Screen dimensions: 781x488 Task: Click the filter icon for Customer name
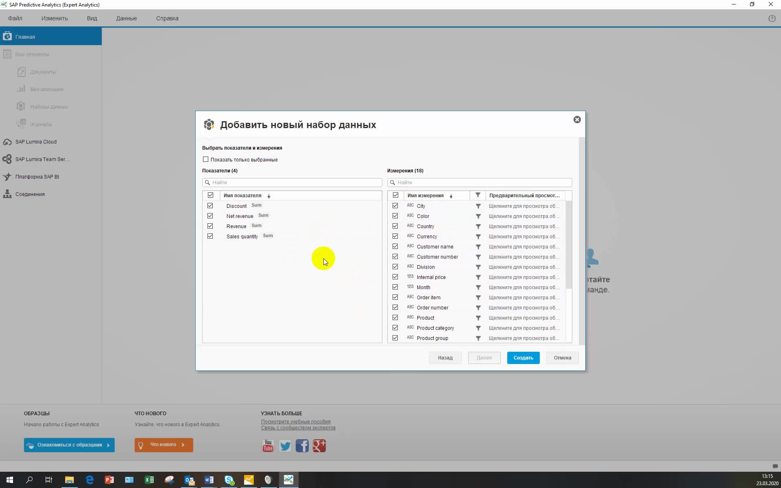point(478,247)
